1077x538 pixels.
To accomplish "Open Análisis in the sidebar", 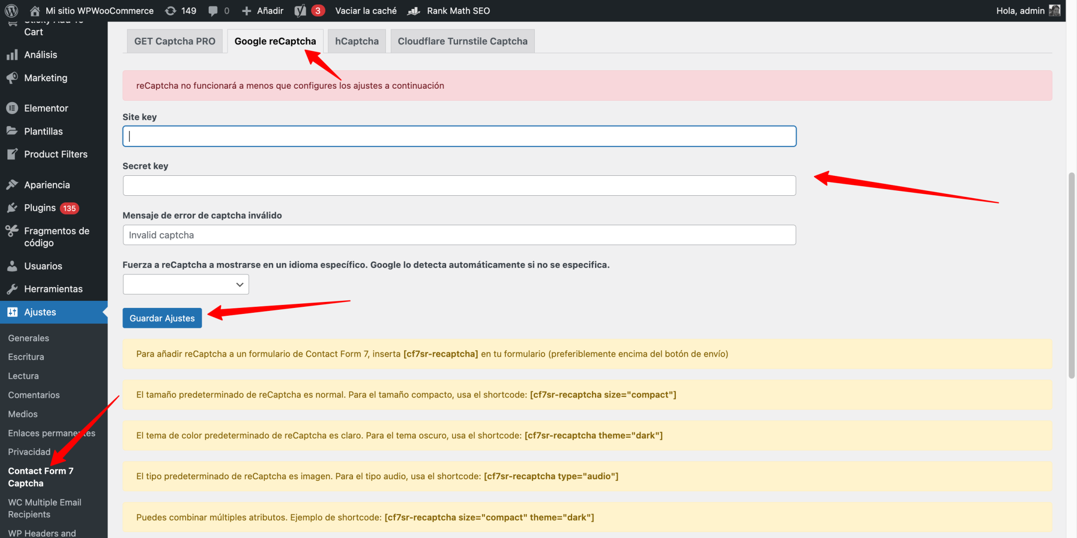I will click(x=41, y=55).
